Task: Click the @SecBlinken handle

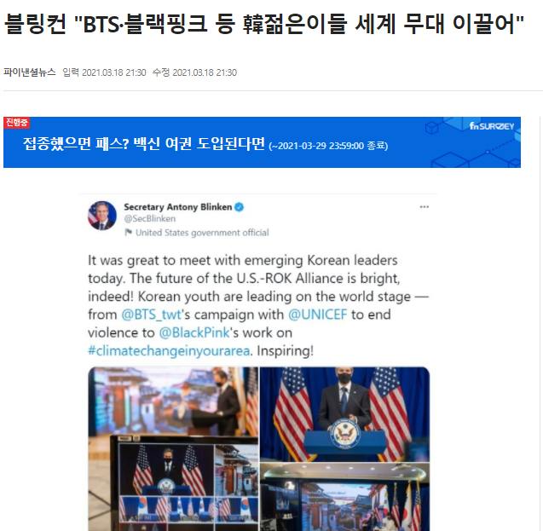Action: pyautogui.click(x=150, y=218)
